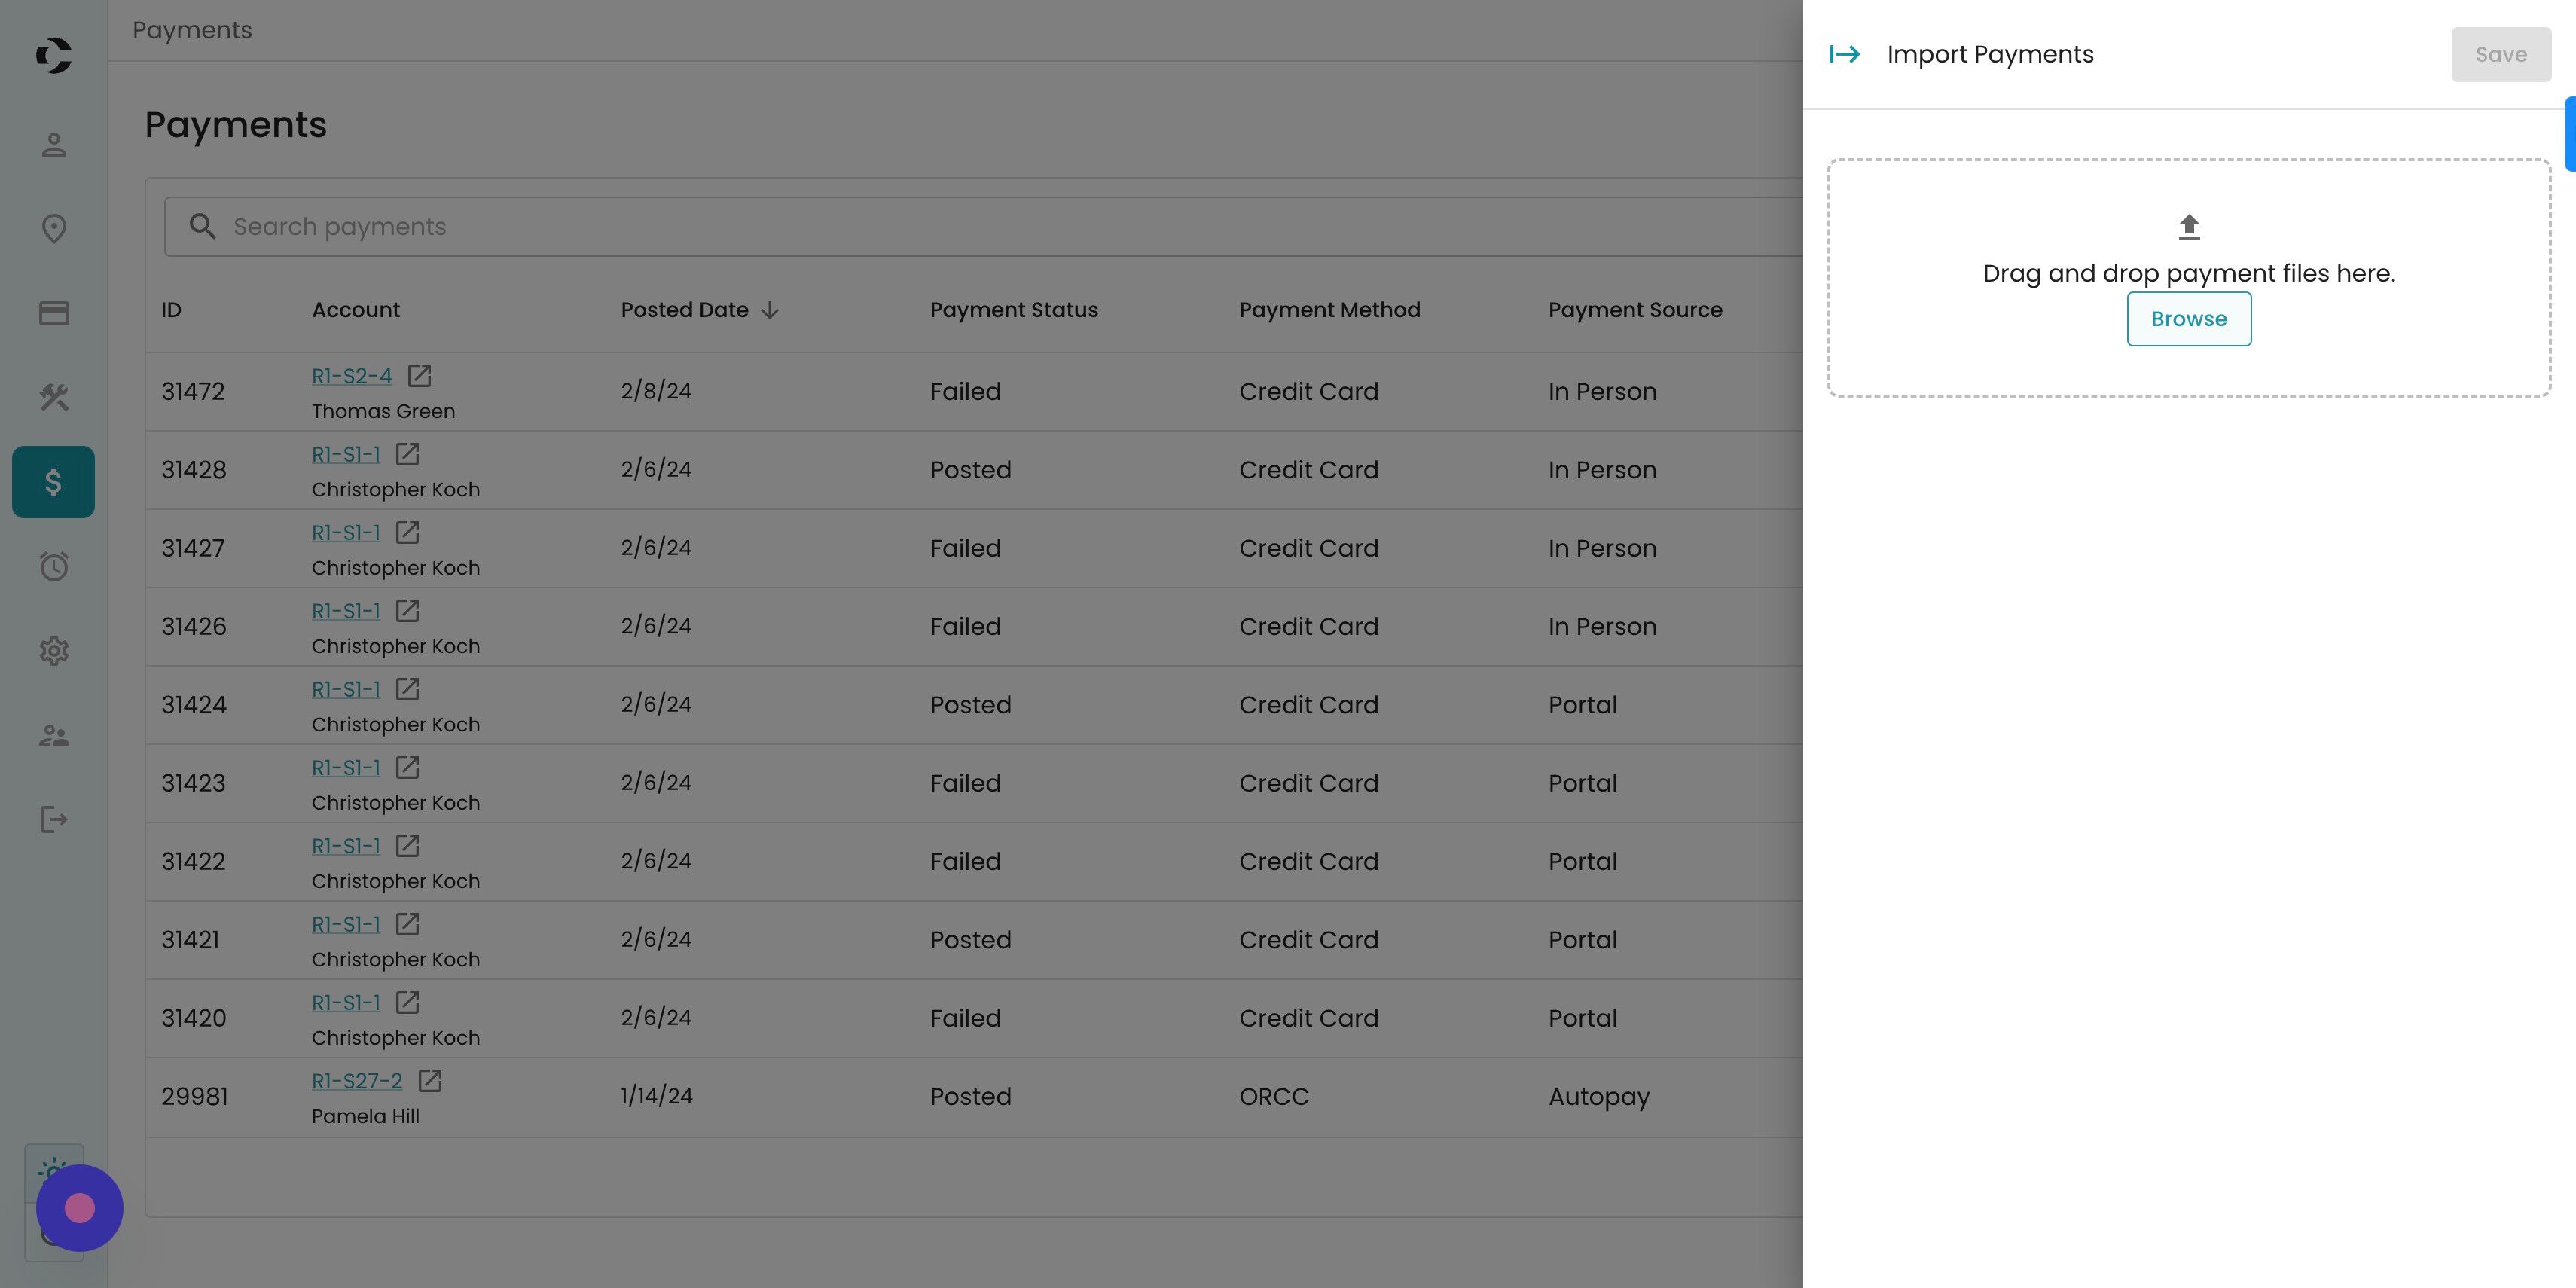Click the logout icon in sidebar
Image resolution: width=2576 pixels, height=1288 pixels.
(54, 820)
